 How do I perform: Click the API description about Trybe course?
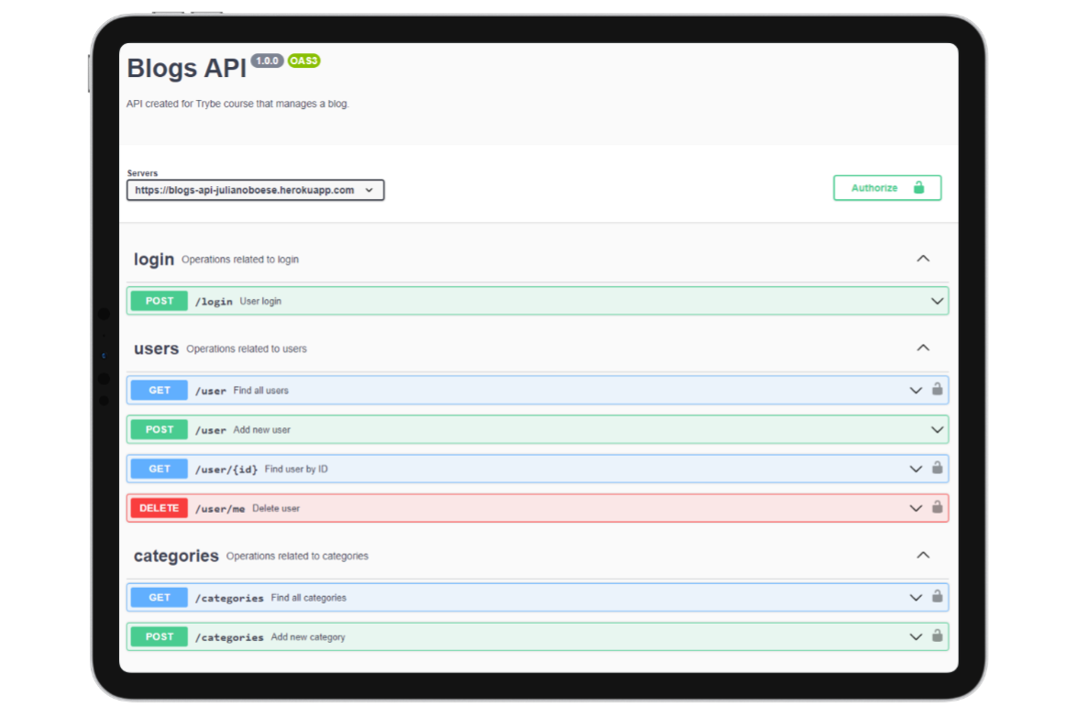pos(237,104)
